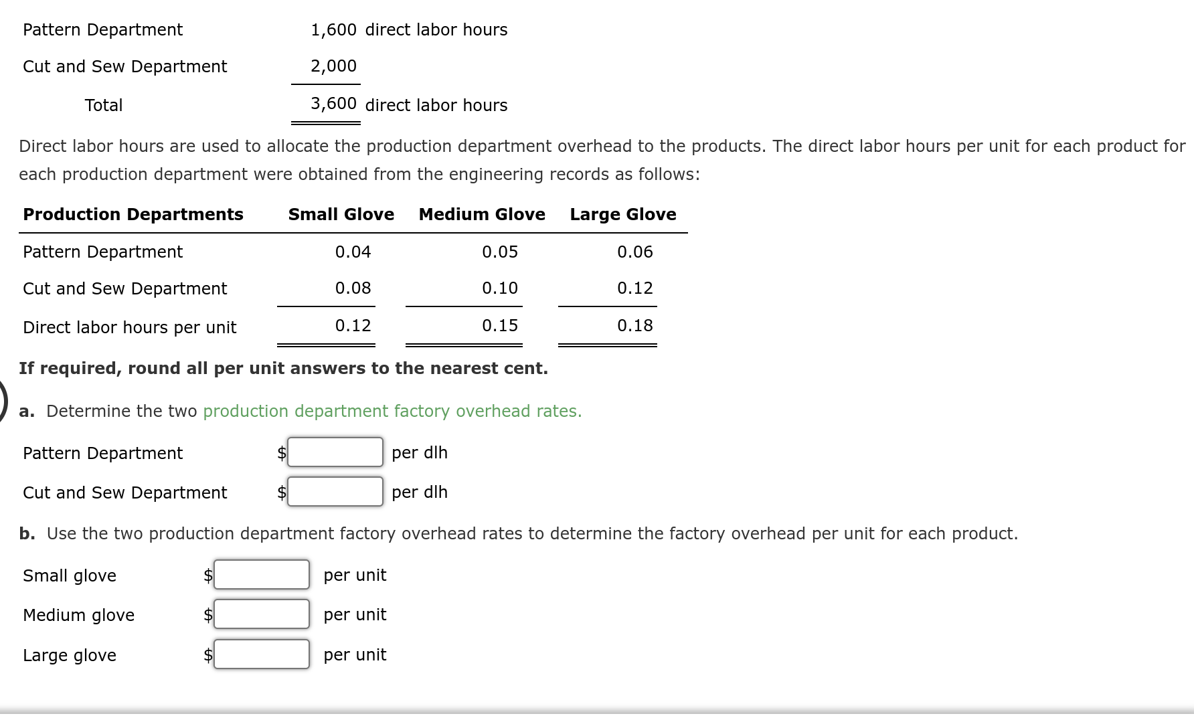1194x720 pixels.
Task: Click the Pattern Department rate input field
Action: 334,452
